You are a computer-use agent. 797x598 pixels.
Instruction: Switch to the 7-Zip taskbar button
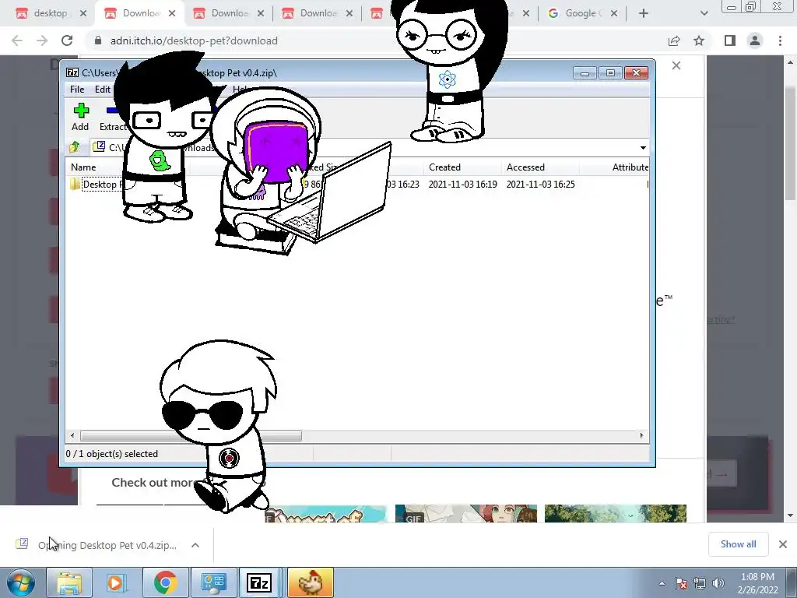pos(258,582)
